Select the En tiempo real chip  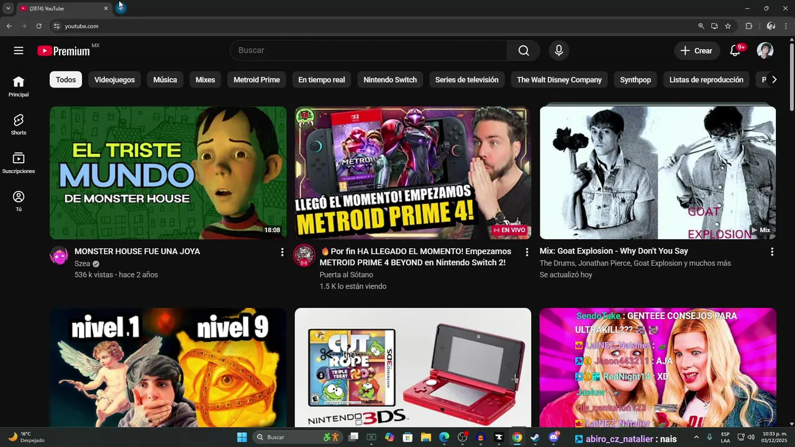[322, 79]
